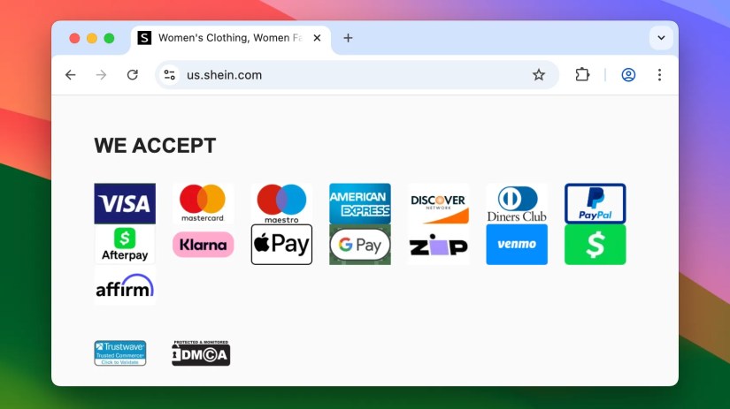Click the Klarna pink badge
Screen dimensions: 730x409
coord(203,245)
